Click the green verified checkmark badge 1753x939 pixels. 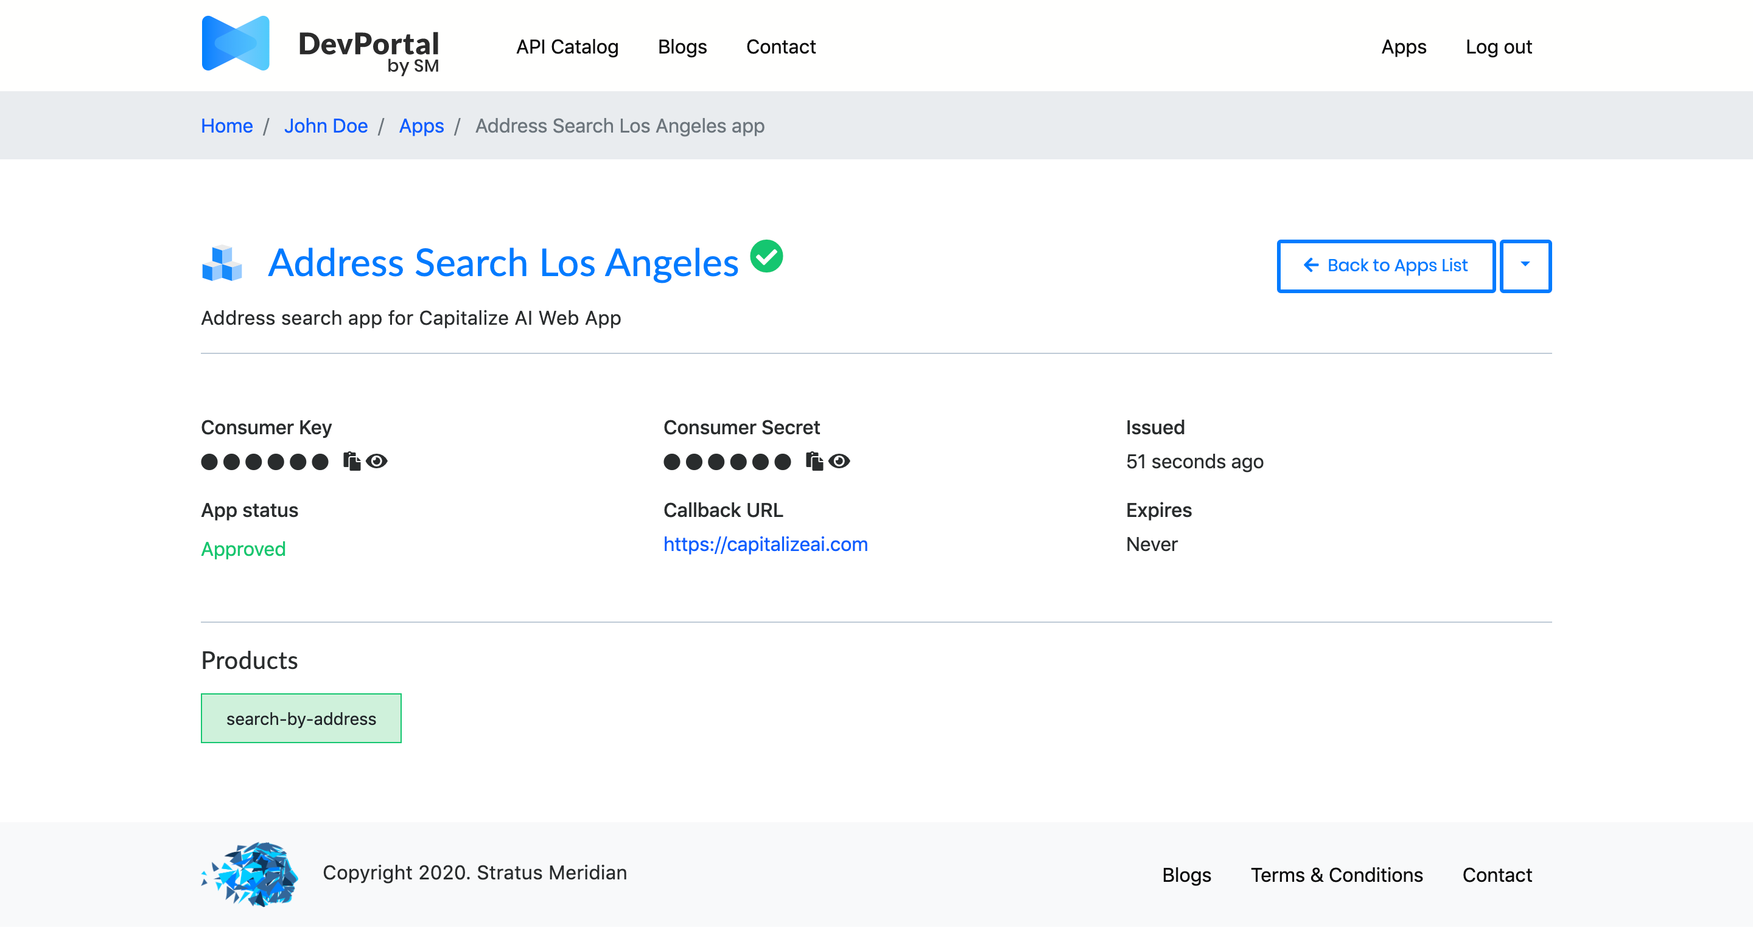[768, 257]
